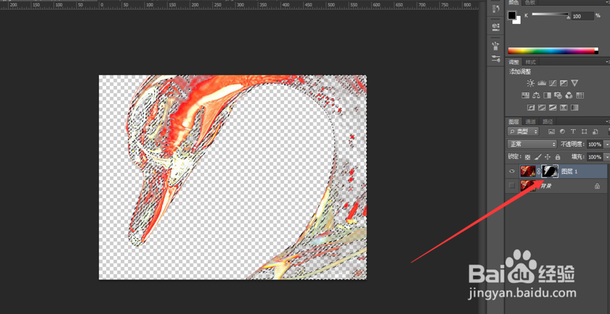Image resolution: width=610 pixels, height=314 pixels.
Task: Switch to 样式 styles tab
Action: coord(530,62)
